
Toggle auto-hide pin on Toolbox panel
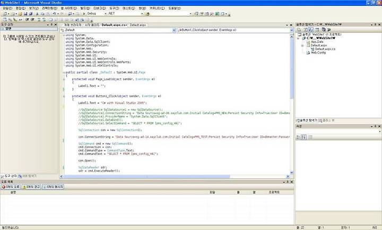[x=51, y=24]
